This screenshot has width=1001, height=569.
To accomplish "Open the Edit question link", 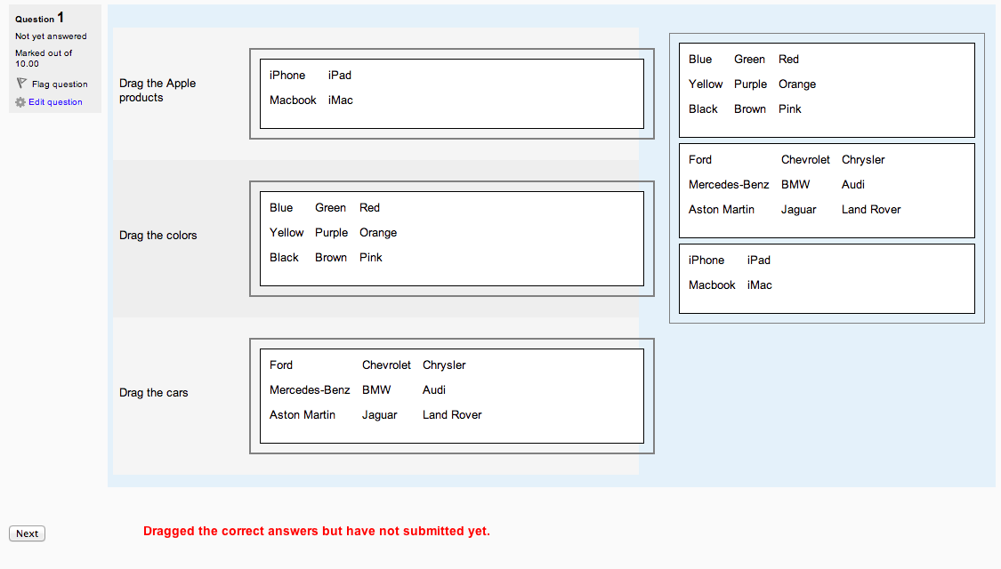I will click(x=55, y=102).
